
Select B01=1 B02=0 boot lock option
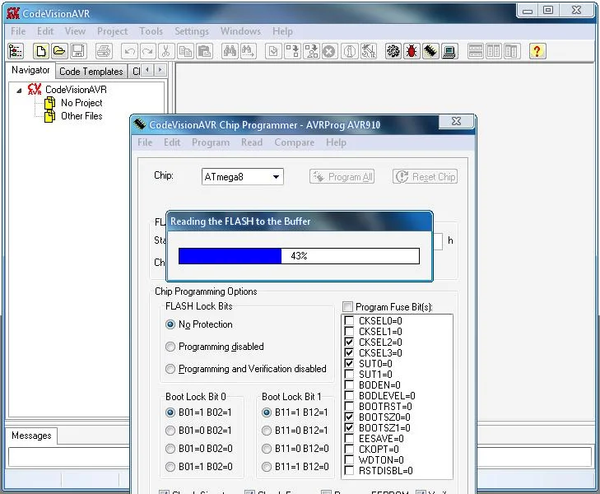(170, 467)
